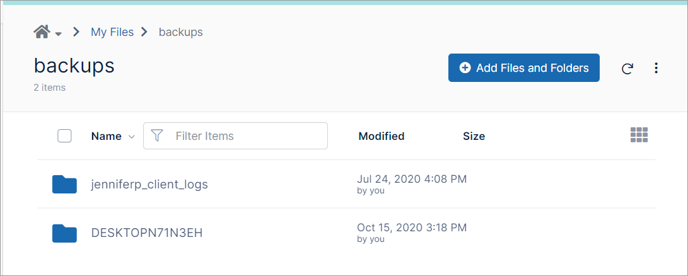Switch to grid view layout
688x276 pixels.
coord(639,135)
